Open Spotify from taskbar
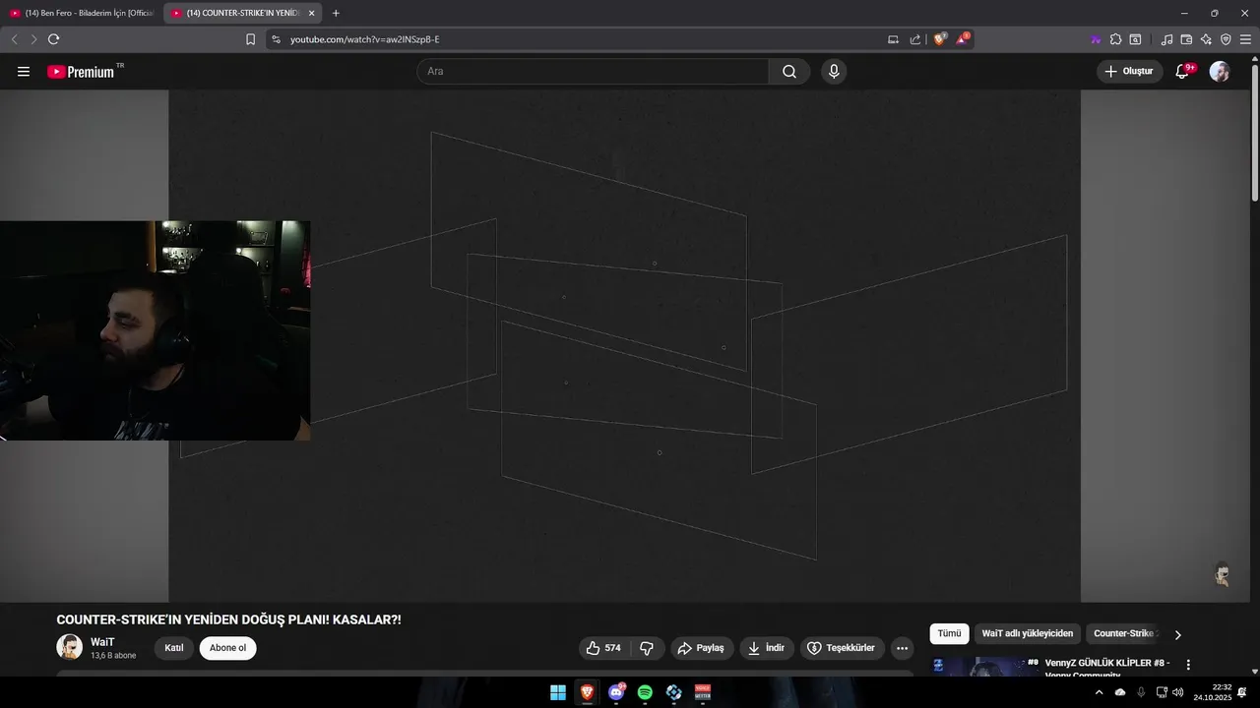The image size is (1260, 708). 645,692
